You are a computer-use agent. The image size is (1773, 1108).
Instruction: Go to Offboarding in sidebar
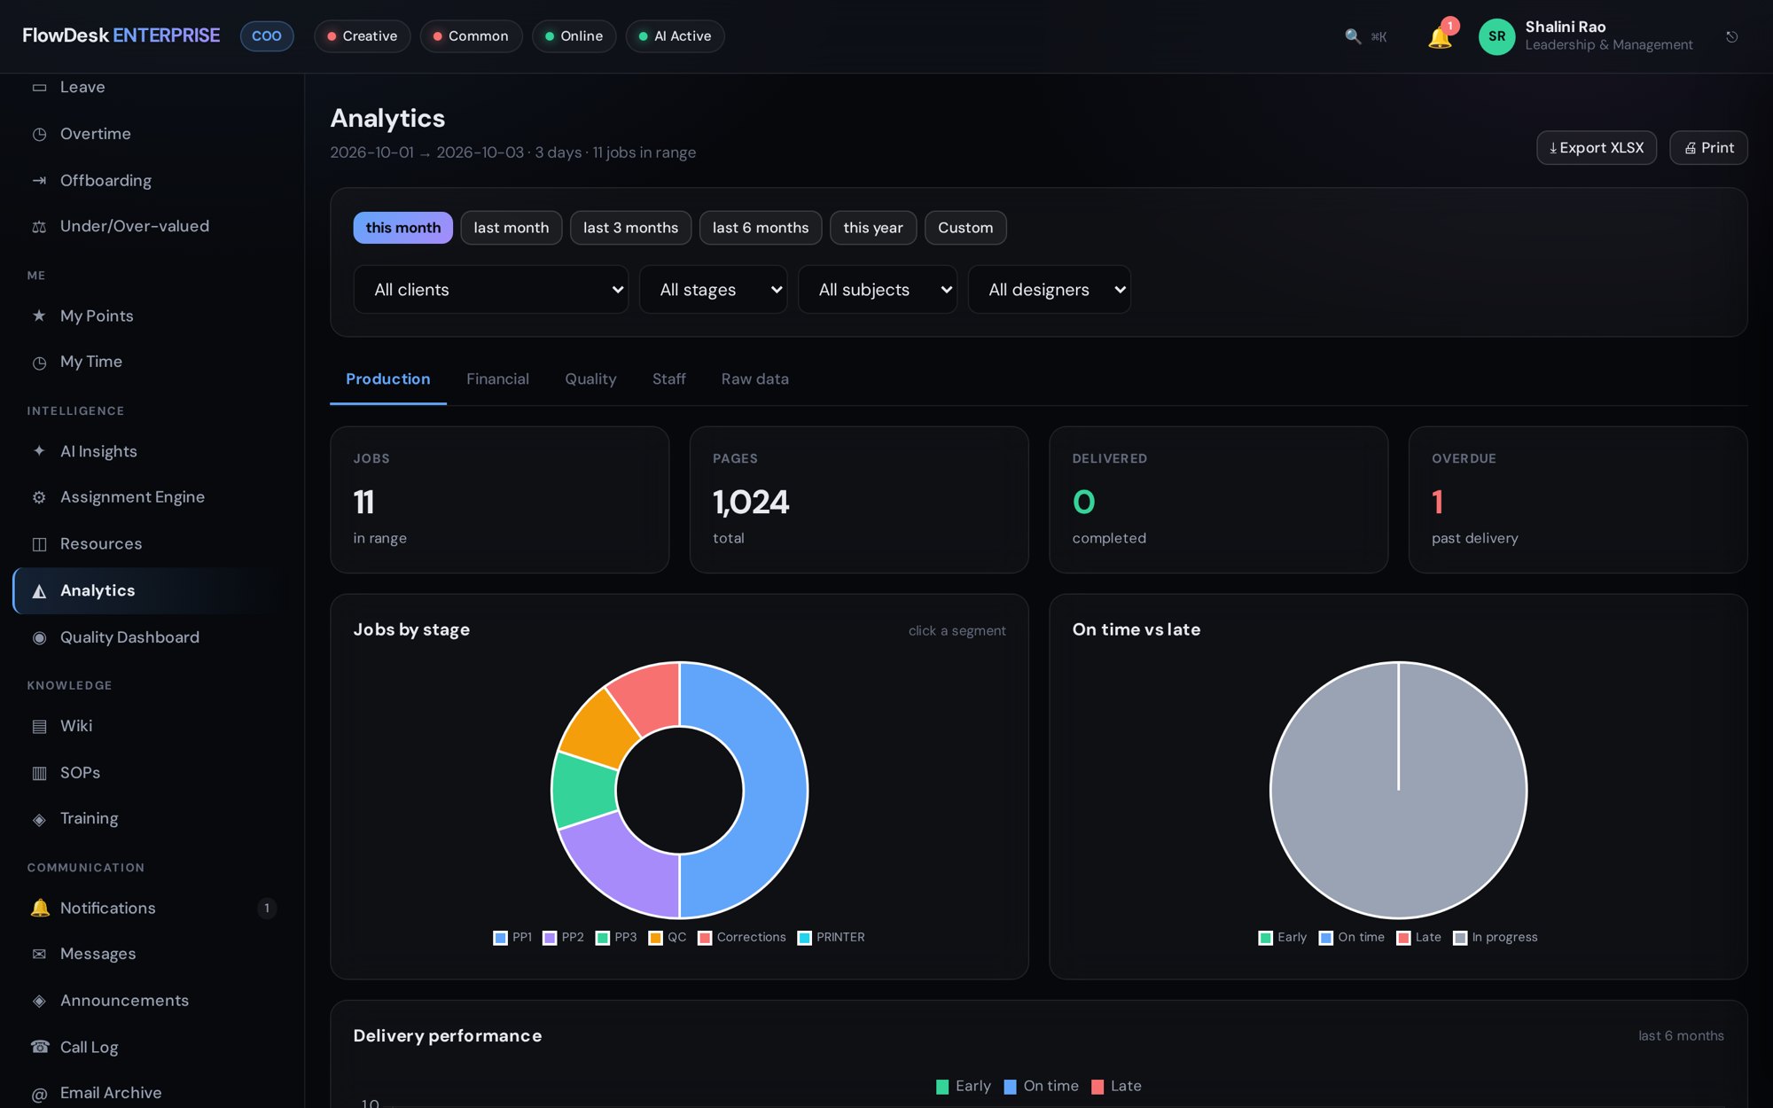pos(152,180)
